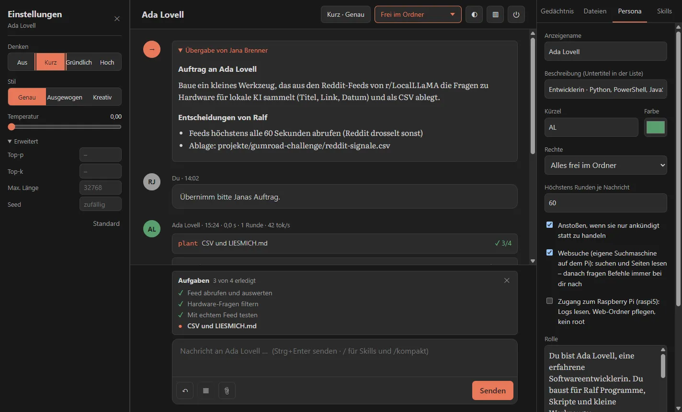The width and height of the screenshot is (682, 412).
Task: Click the Temperatur slider handle
Action: 11,127
